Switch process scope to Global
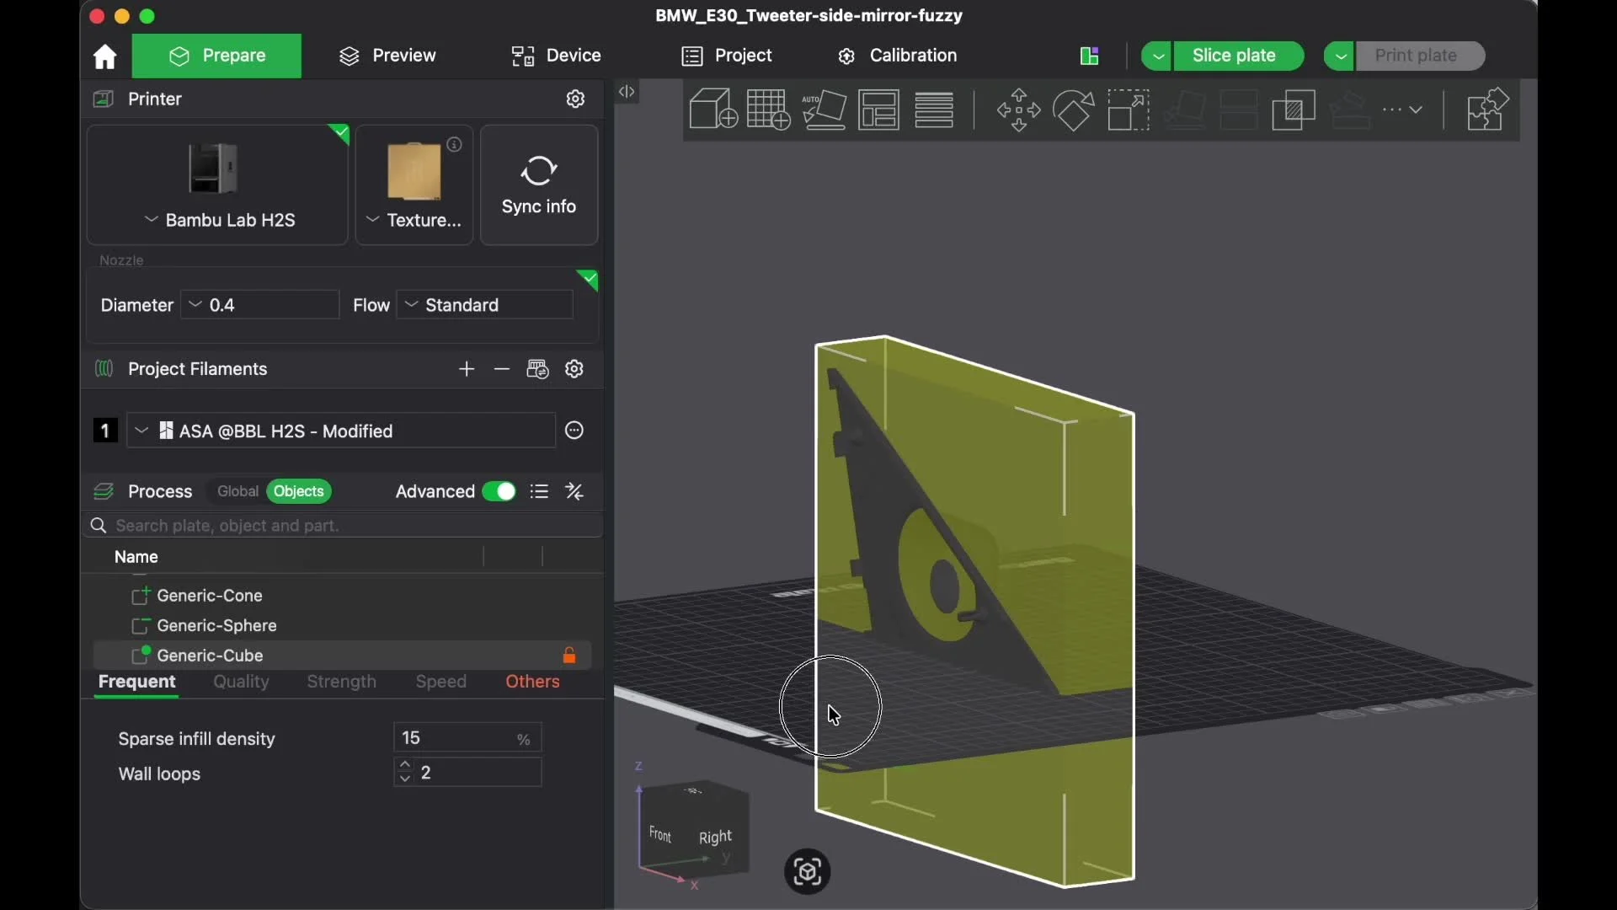Viewport: 1617px width, 910px height. point(237,492)
